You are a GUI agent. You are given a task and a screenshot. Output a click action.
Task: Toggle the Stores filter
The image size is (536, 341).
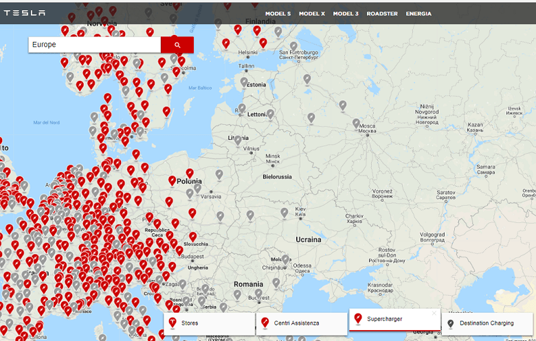pyautogui.click(x=209, y=323)
